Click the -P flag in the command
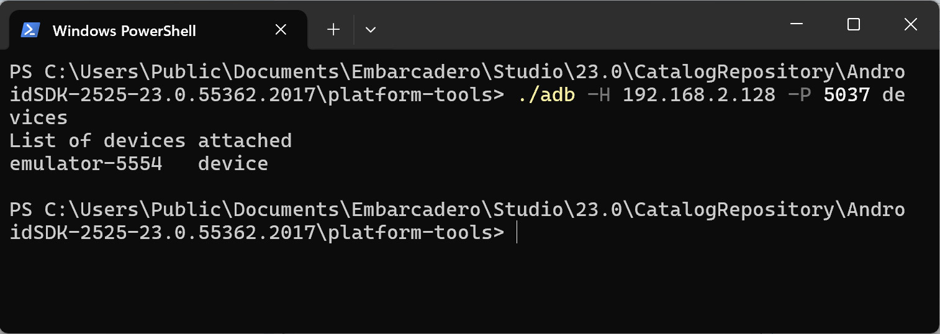This screenshot has height=334, width=940. (799, 95)
